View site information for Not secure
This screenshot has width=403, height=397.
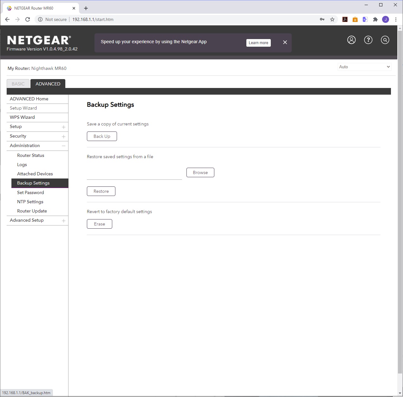coord(52,19)
